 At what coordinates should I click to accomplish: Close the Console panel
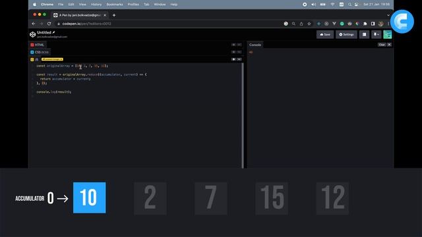coord(389,45)
